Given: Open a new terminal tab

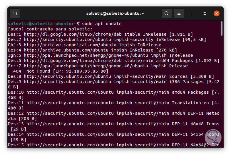Looking at the screenshot, I should click(x=15, y=13).
